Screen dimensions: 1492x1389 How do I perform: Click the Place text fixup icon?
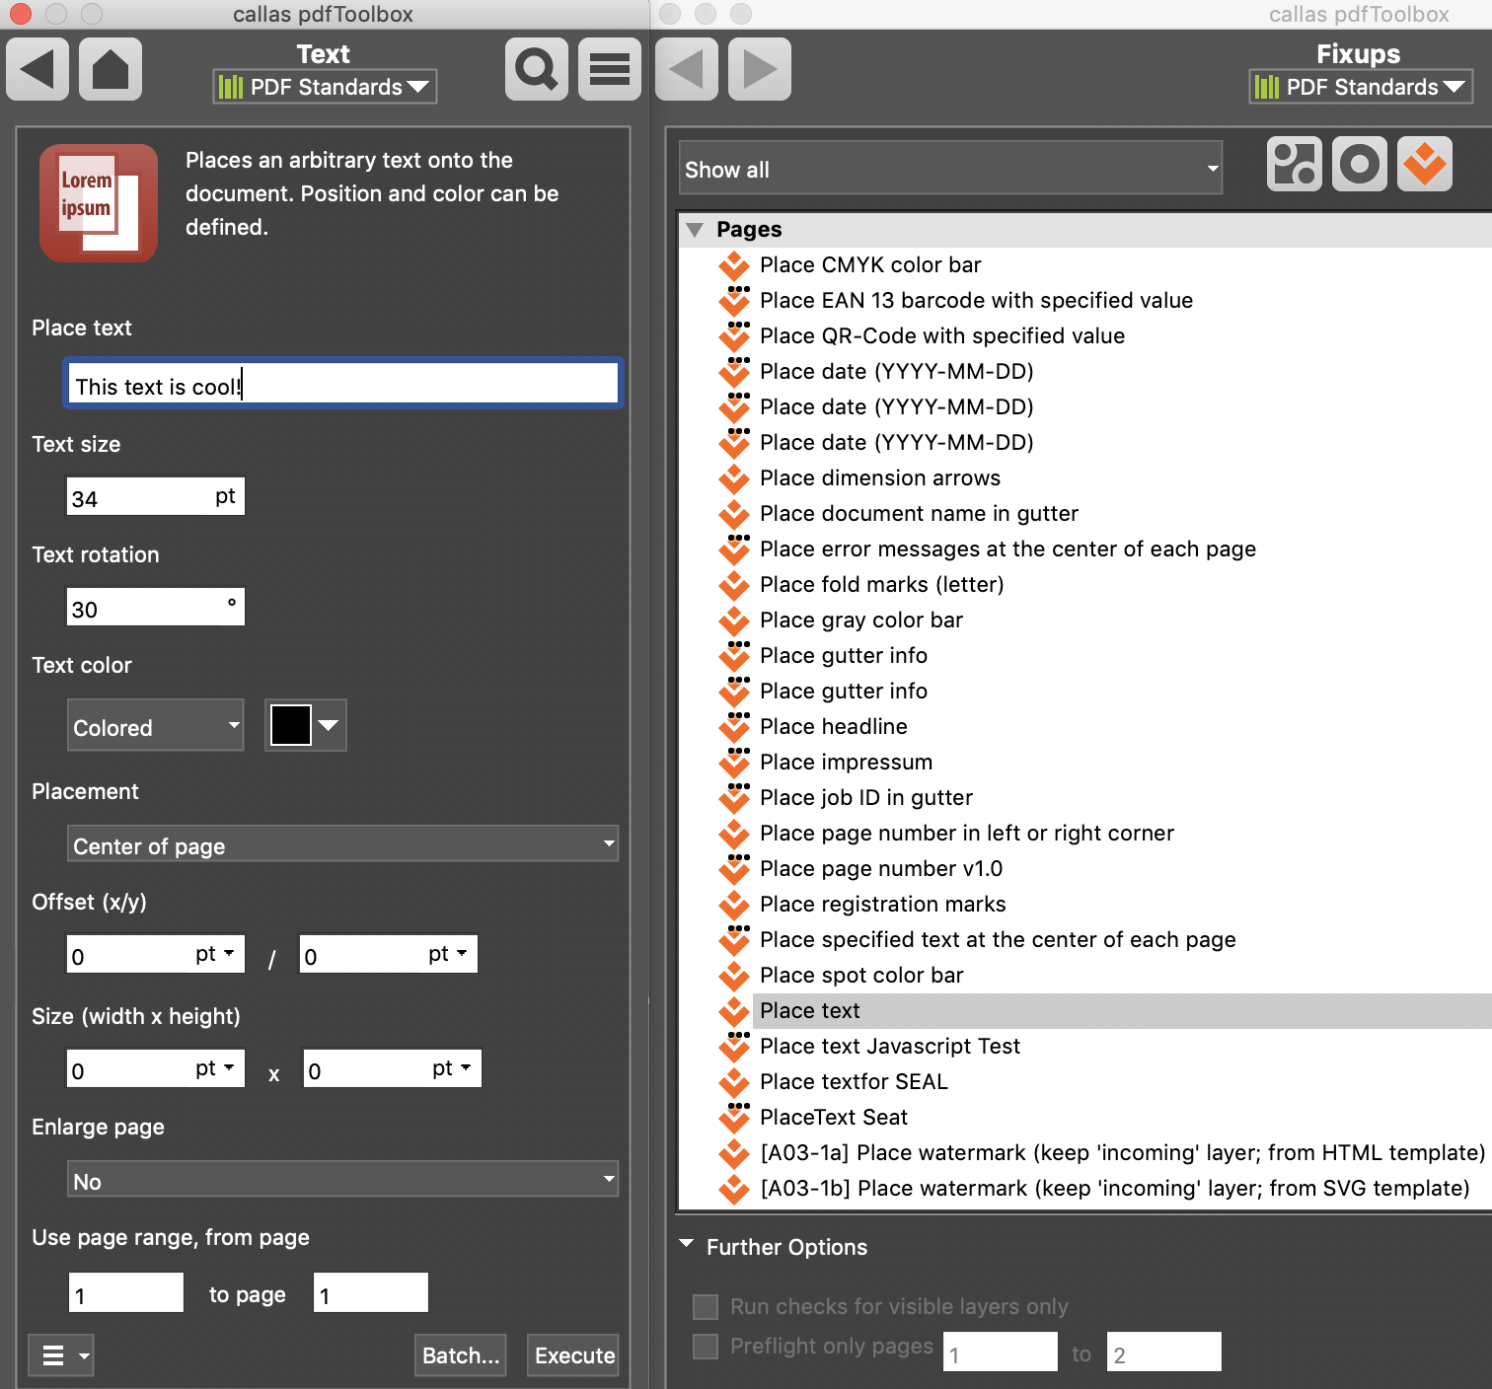(734, 1011)
